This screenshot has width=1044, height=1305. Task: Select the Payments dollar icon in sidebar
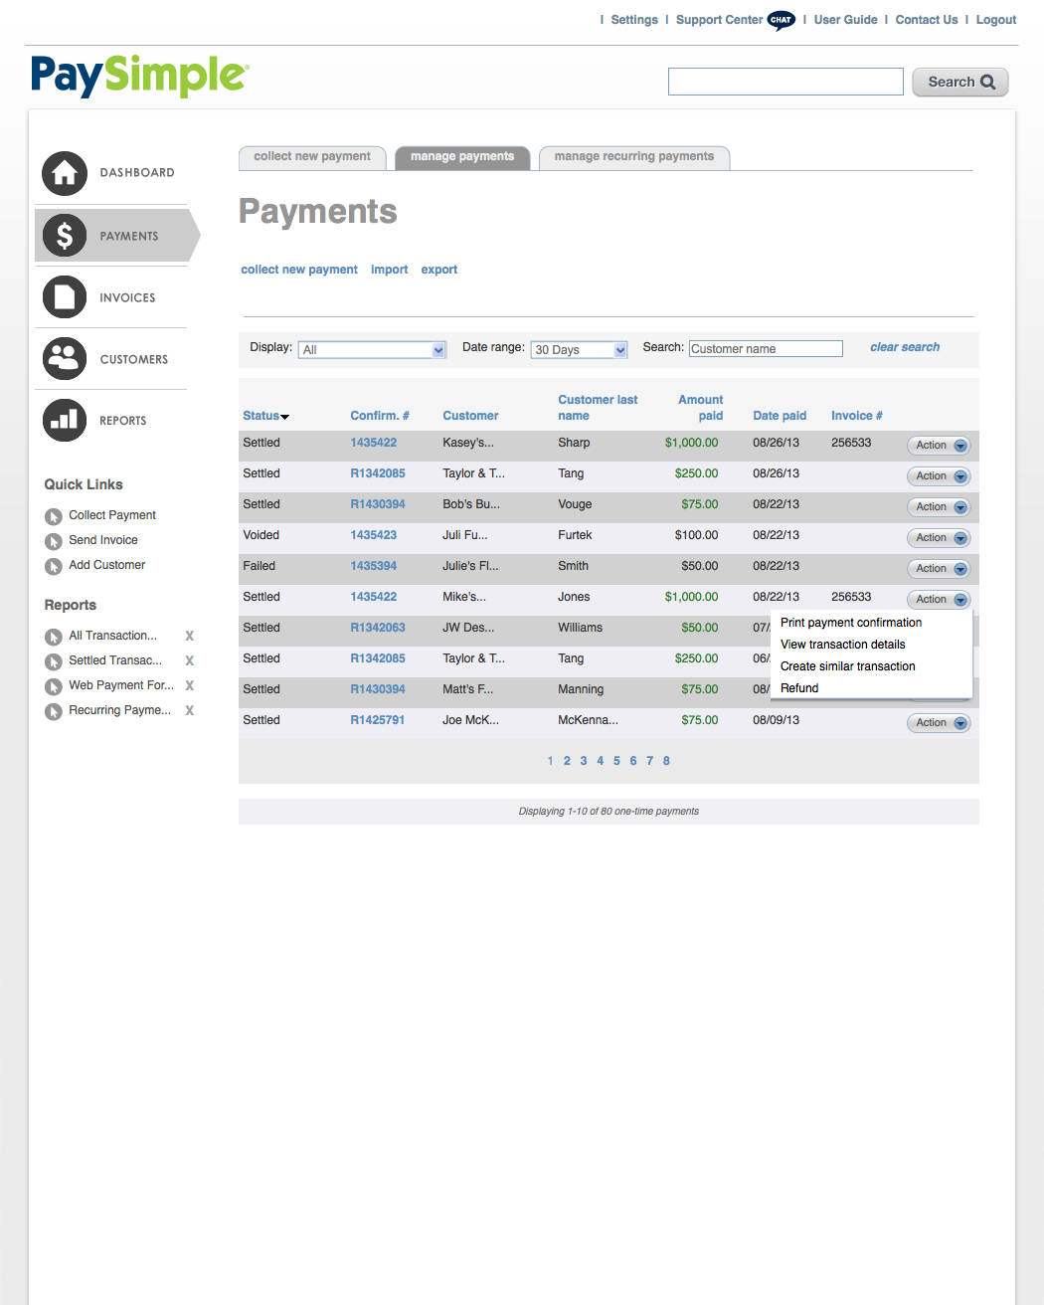click(x=64, y=236)
